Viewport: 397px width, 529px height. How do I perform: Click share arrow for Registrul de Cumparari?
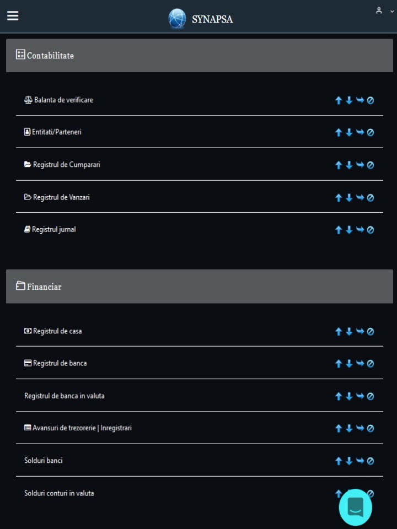point(360,165)
